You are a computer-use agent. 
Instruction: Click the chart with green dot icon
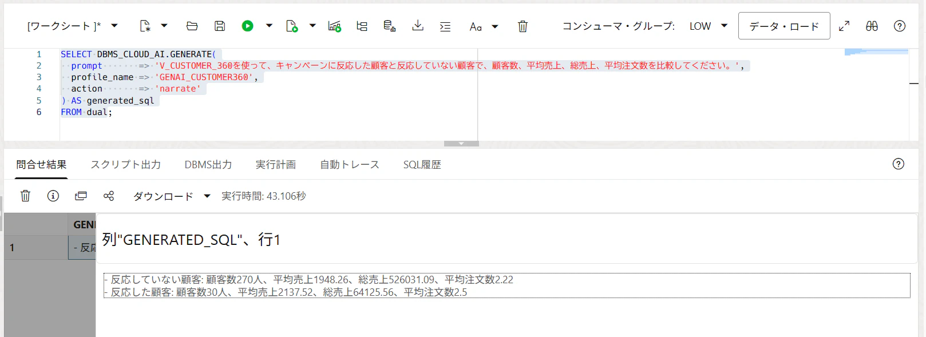click(x=335, y=26)
